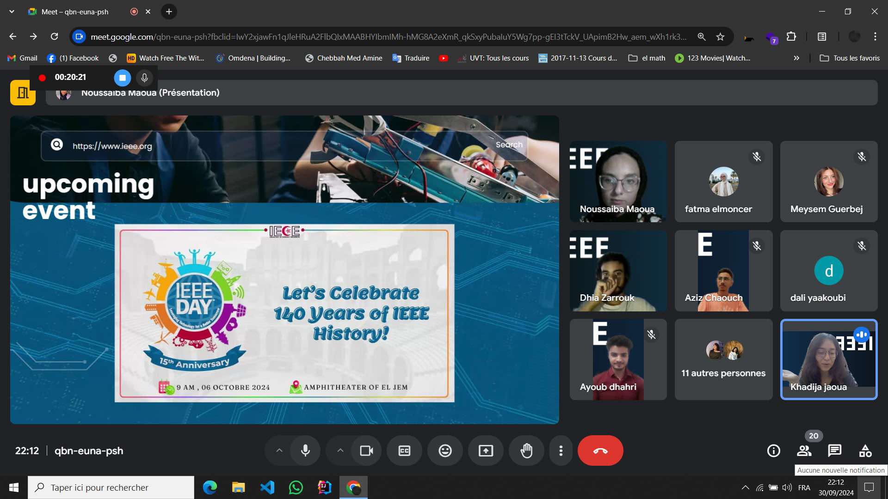Image resolution: width=888 pixels, height=499 pixels.
Task: Click the address bar with the meet.google.com URL
Action: coord(388,37)
